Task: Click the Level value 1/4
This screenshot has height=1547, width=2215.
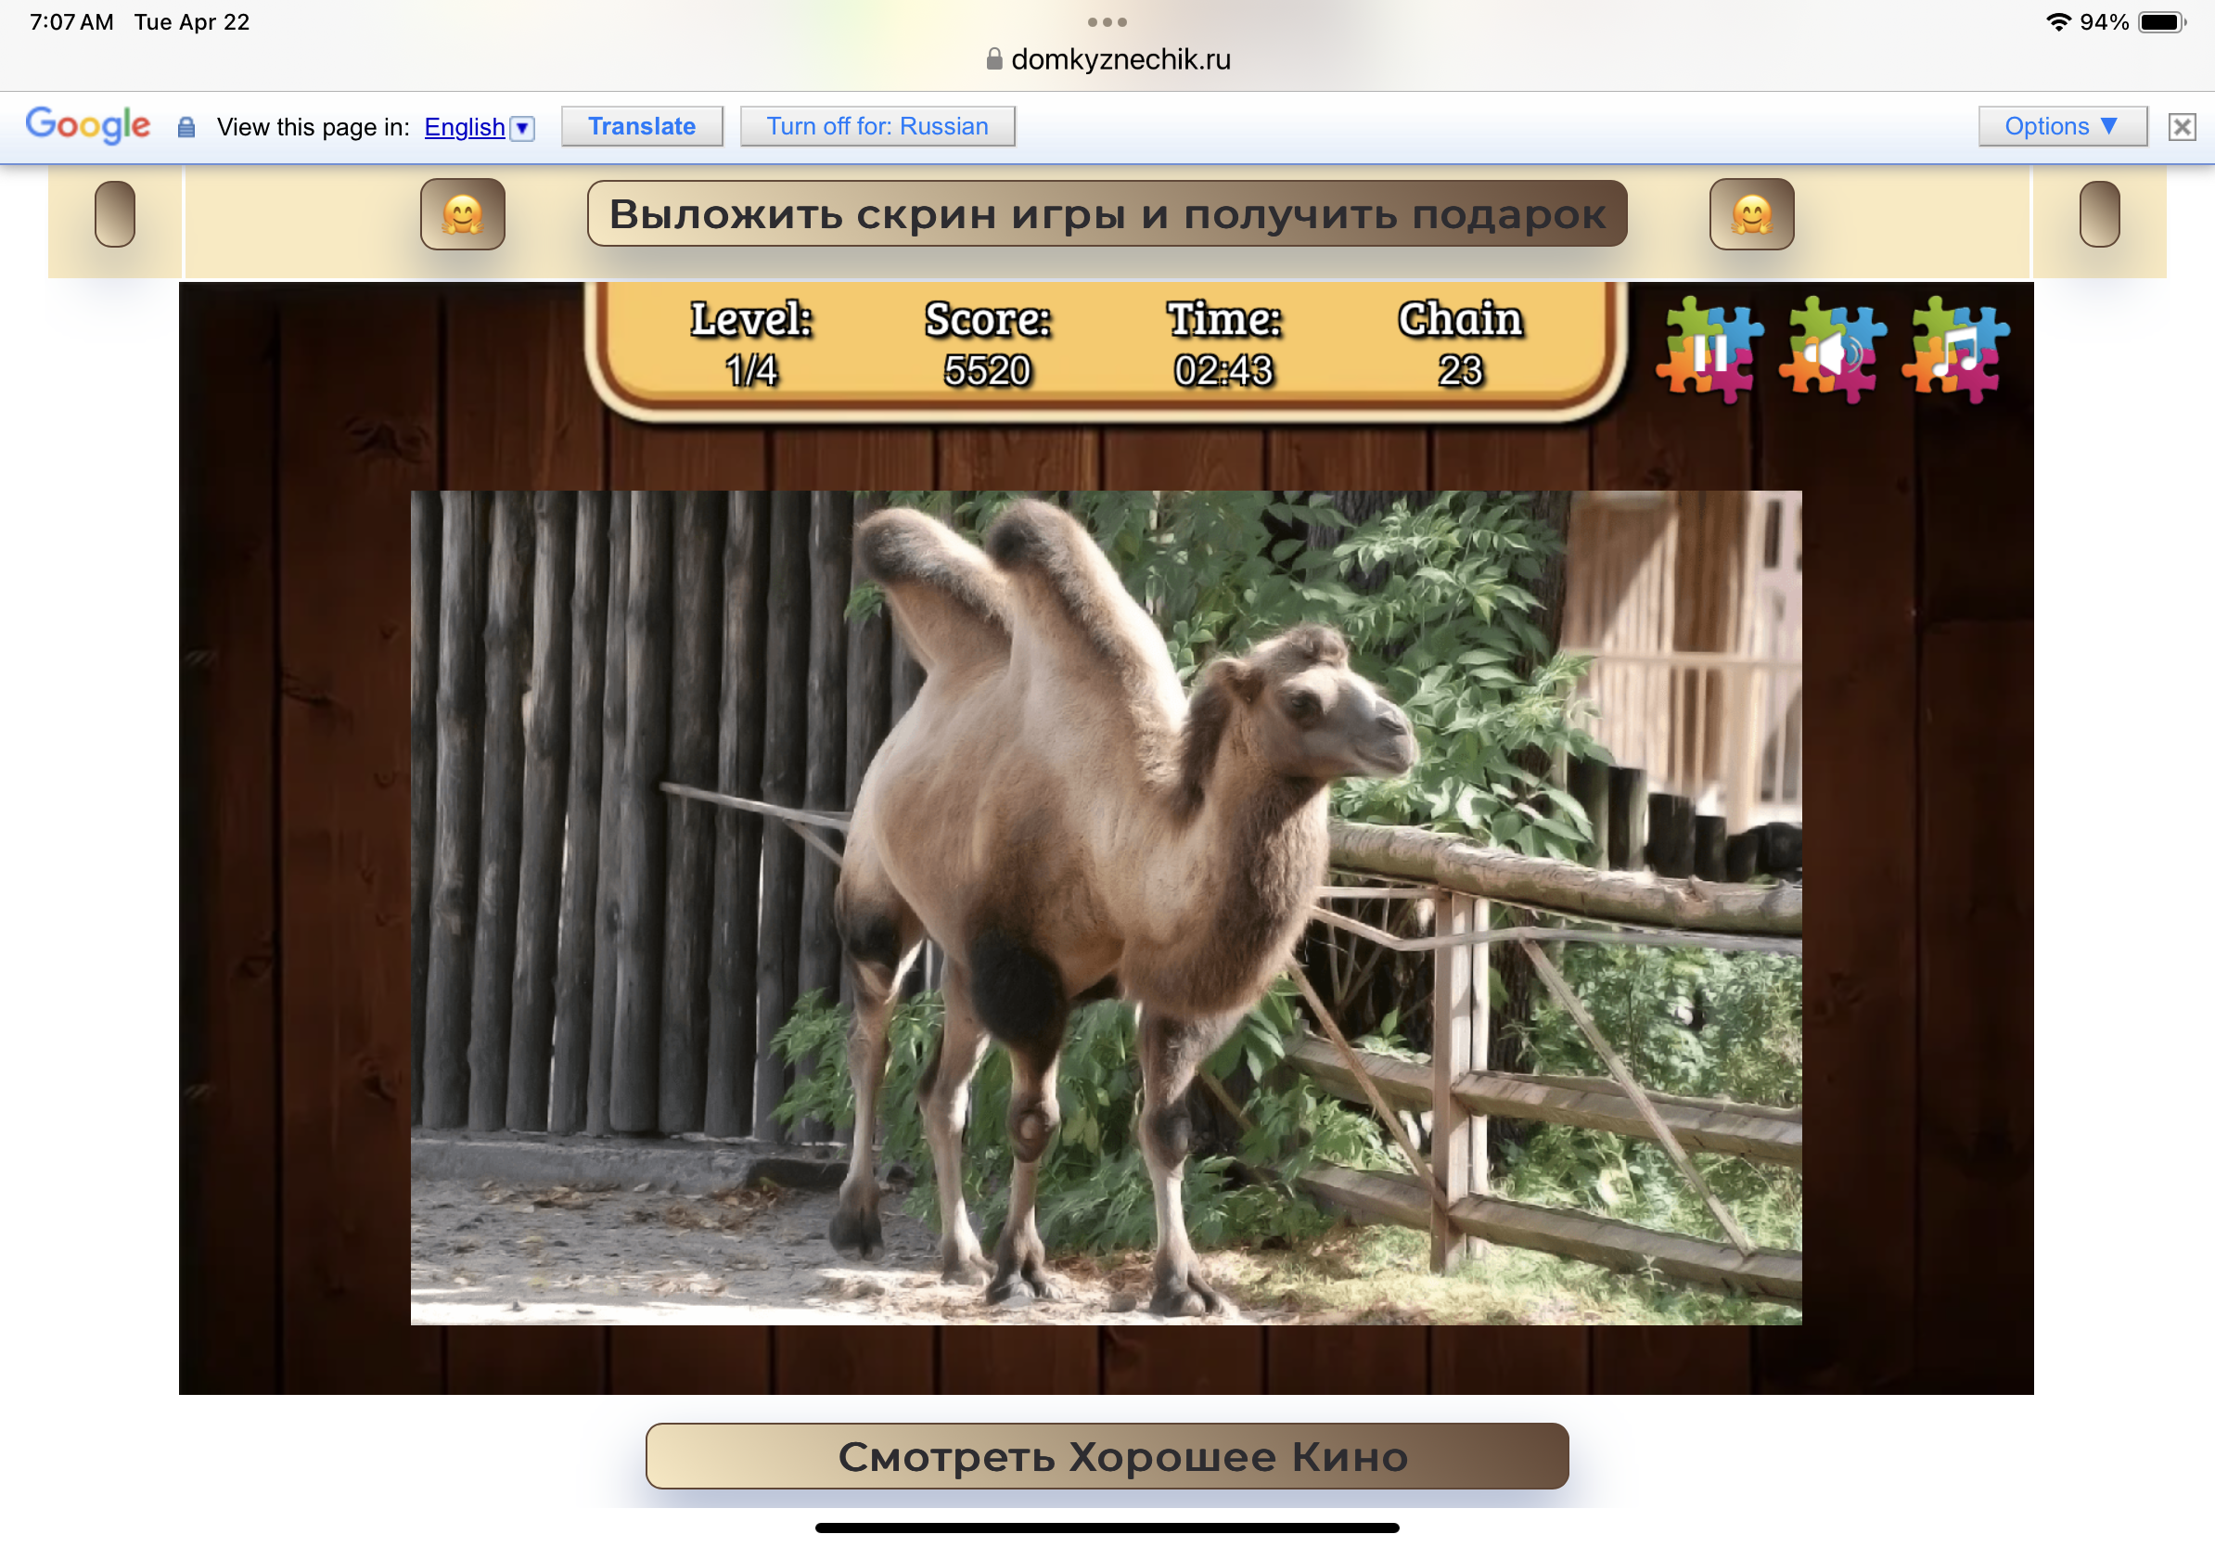Action: pos(751,370)
